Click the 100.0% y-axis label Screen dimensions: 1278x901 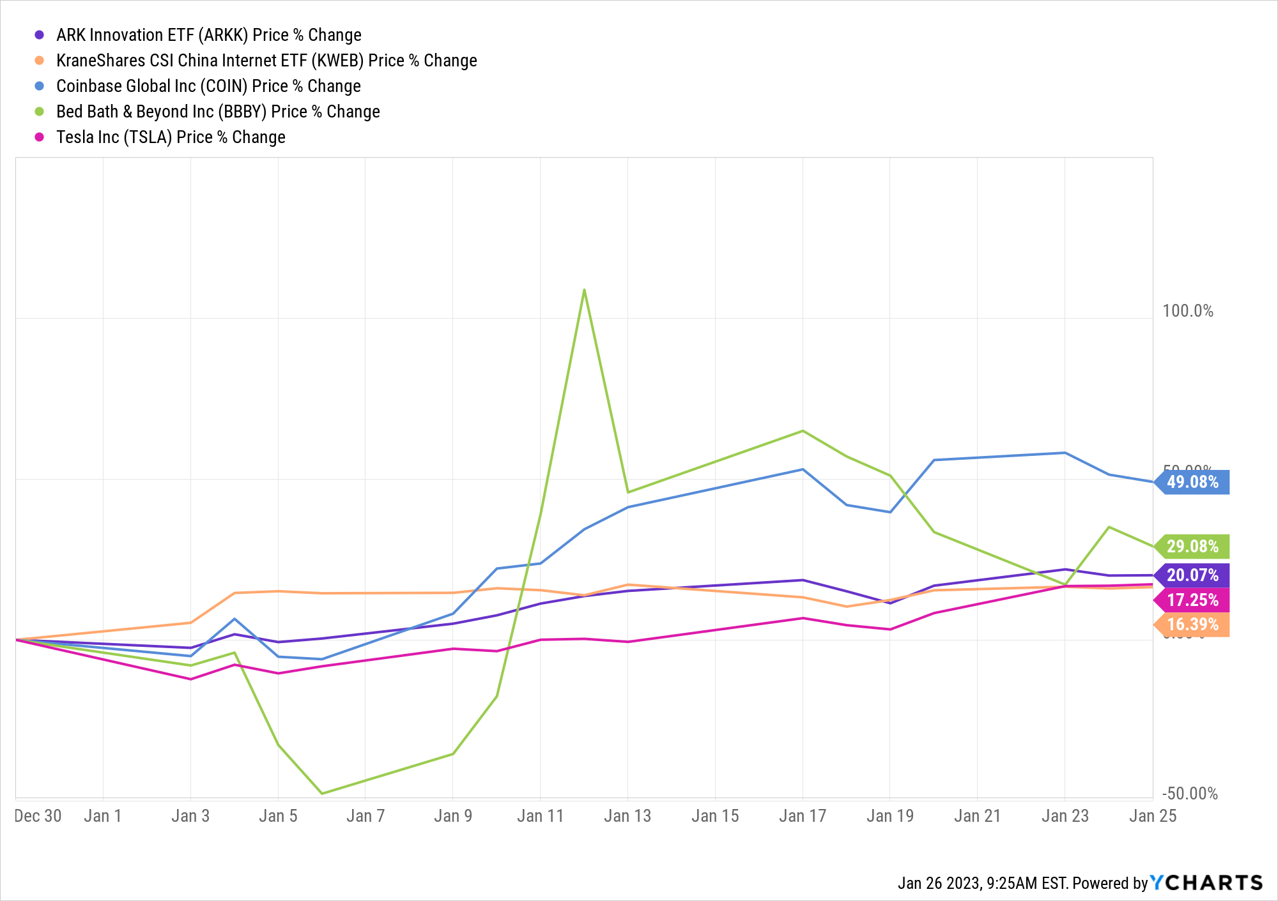pos(1187,311)
